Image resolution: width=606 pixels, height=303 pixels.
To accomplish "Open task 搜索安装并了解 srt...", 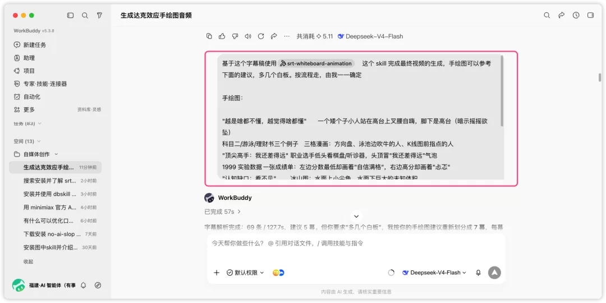I will point(55,181).
